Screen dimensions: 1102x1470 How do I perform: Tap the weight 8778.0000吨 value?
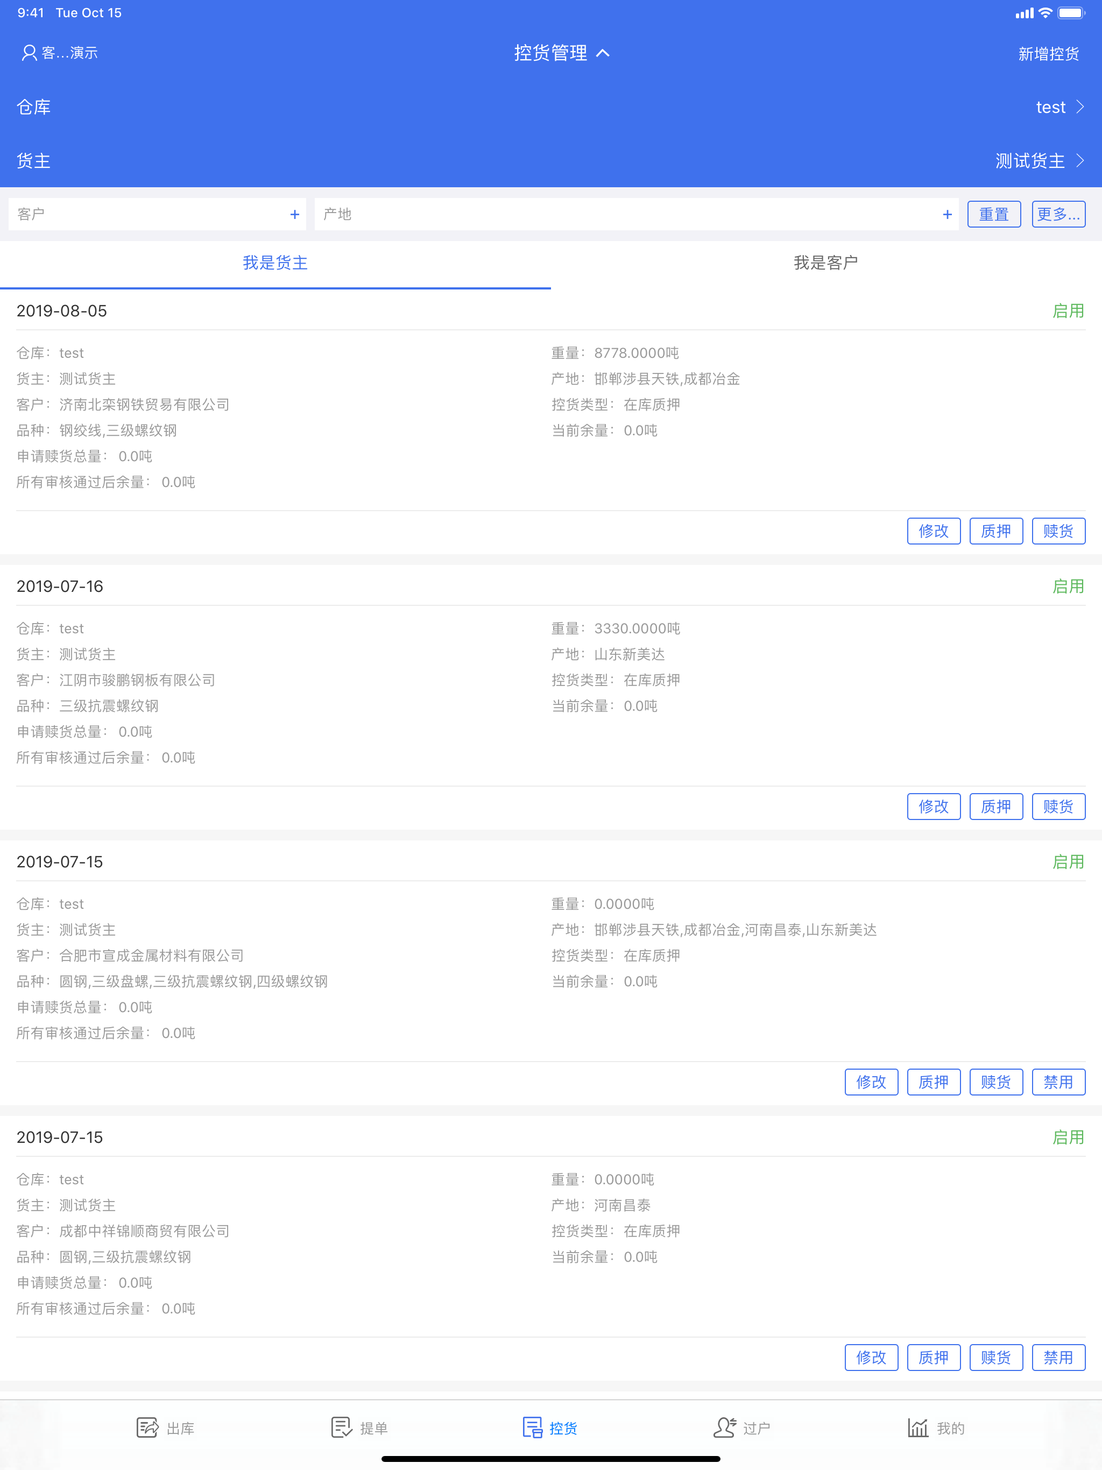point(637,353)
